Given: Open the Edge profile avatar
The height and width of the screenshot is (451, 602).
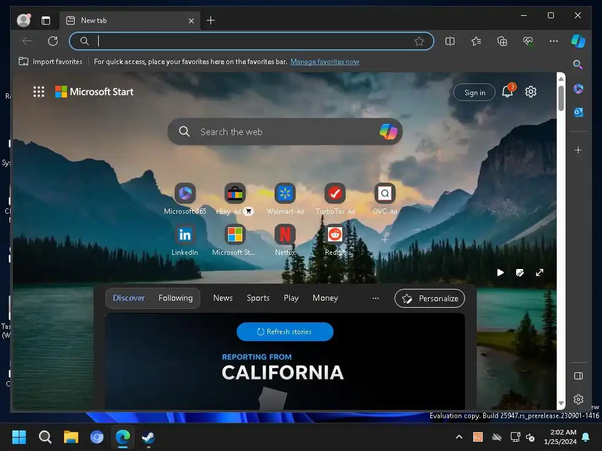Looking at the screenshot, I should pos(24,21).
